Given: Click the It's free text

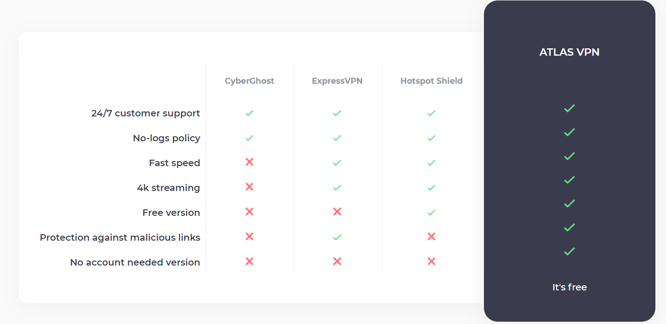Looking at the screenshot, I should (x=570, y=287).
